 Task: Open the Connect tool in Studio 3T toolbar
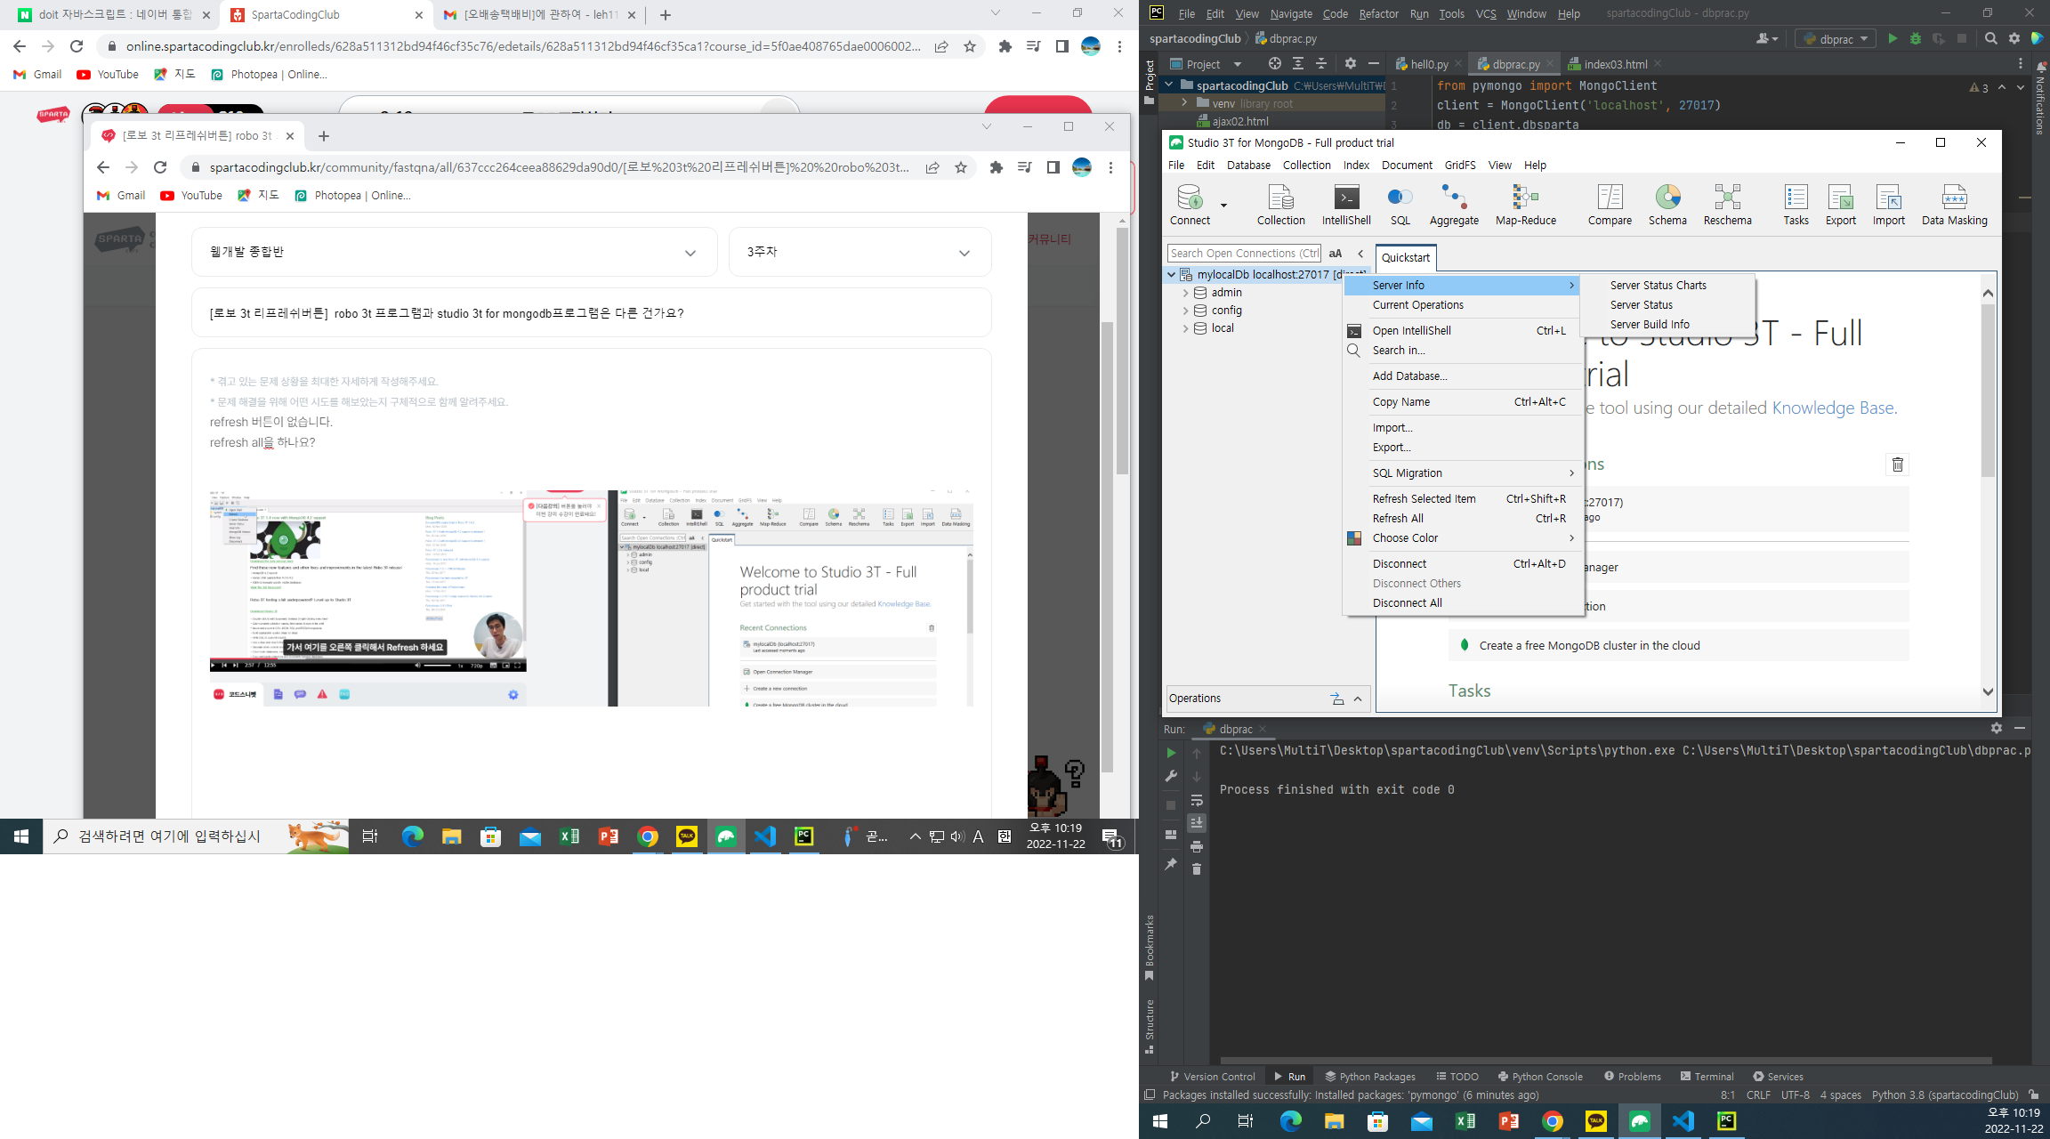tap(1190, 204)
